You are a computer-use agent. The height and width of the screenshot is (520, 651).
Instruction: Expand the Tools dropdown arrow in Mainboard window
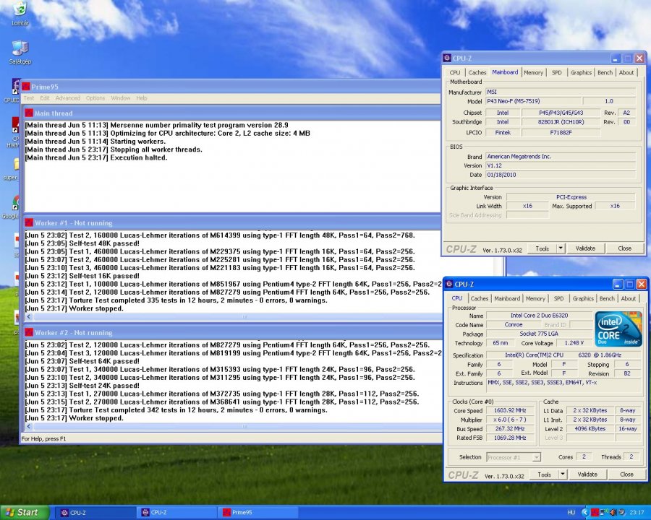(561, 248)
